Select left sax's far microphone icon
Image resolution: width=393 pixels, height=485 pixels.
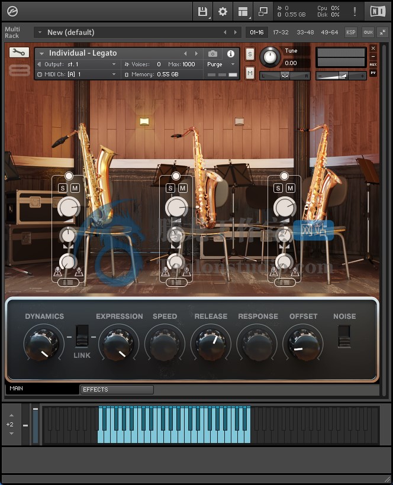point(79,271)
